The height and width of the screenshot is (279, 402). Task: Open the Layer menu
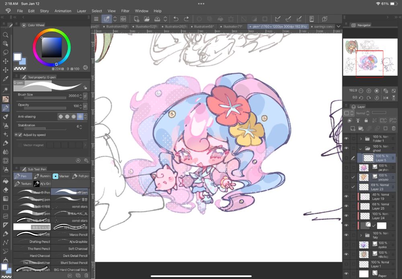point(82,11)
